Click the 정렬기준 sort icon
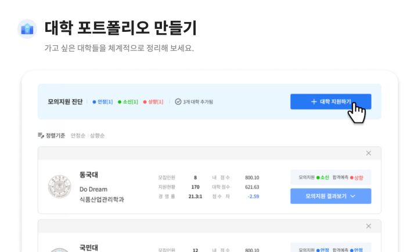The image size is (418, 252). (41, 136)
